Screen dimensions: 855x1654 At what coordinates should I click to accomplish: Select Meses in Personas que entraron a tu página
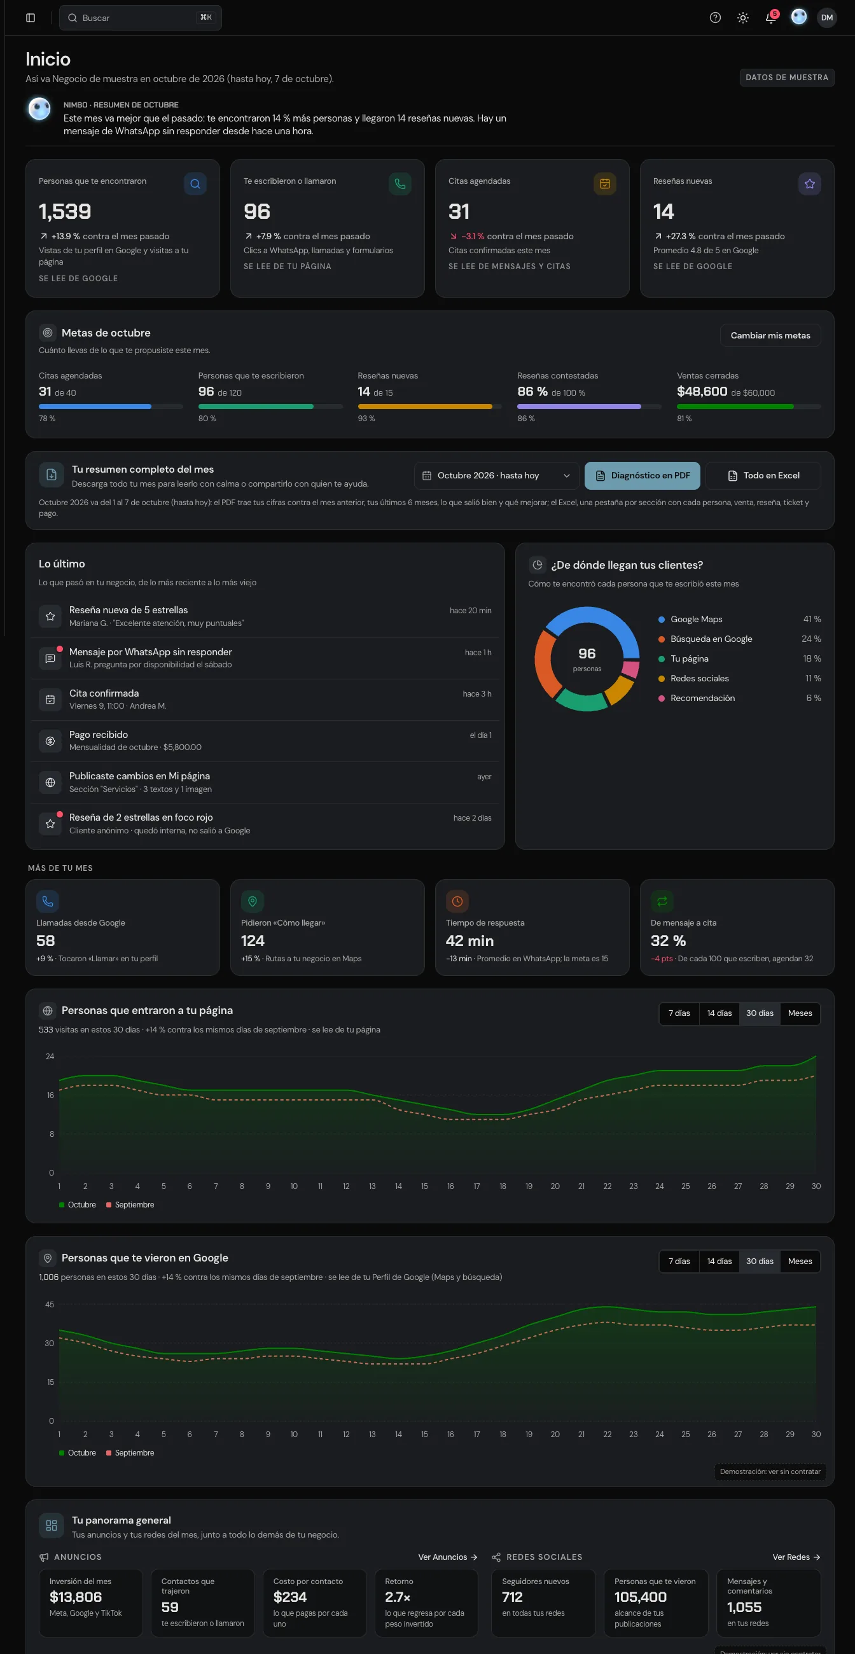(x=800, y=1013)
